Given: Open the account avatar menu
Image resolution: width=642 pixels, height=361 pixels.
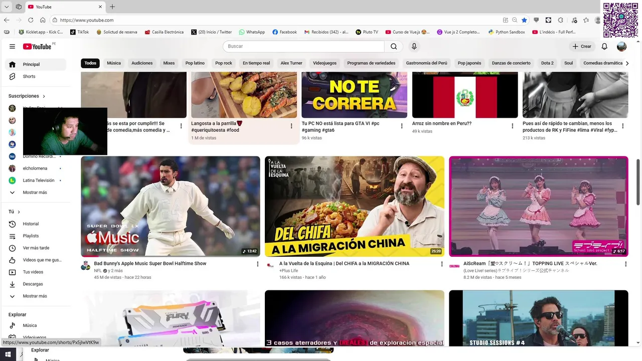Looking at the screenshot, I should [621, 46].
